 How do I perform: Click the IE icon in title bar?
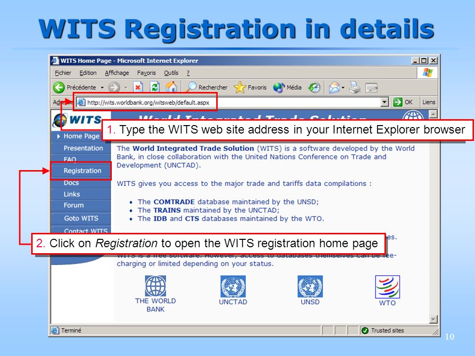(55, 60)
